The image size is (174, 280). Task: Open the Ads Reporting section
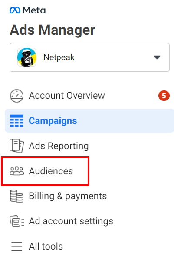click(59, 146)
